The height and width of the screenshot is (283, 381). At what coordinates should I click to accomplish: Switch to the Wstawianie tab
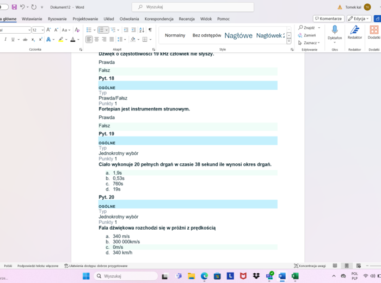(32, 19)
